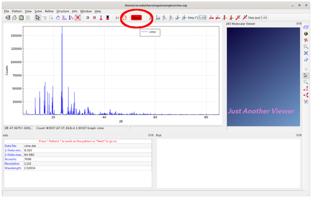The height and width of the screenshot is (198, 312).
Task: Select the bond distance measurement tool
Action: coord(306,89)
